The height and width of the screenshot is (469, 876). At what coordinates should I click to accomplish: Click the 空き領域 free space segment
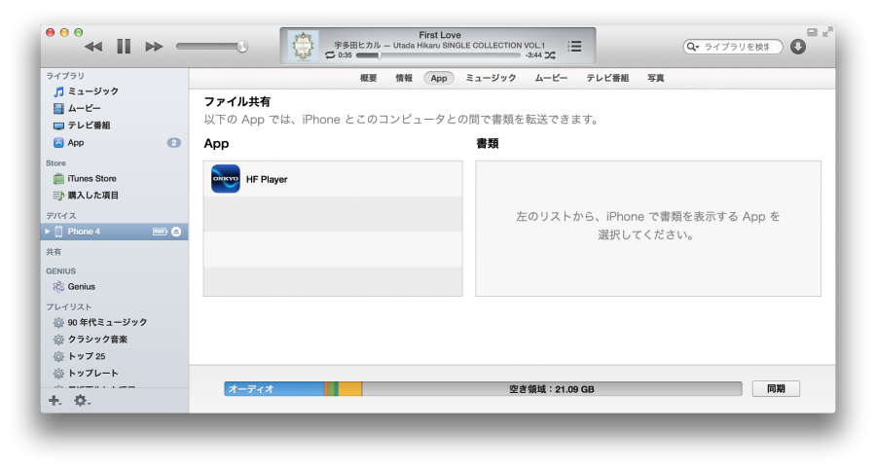552,389
